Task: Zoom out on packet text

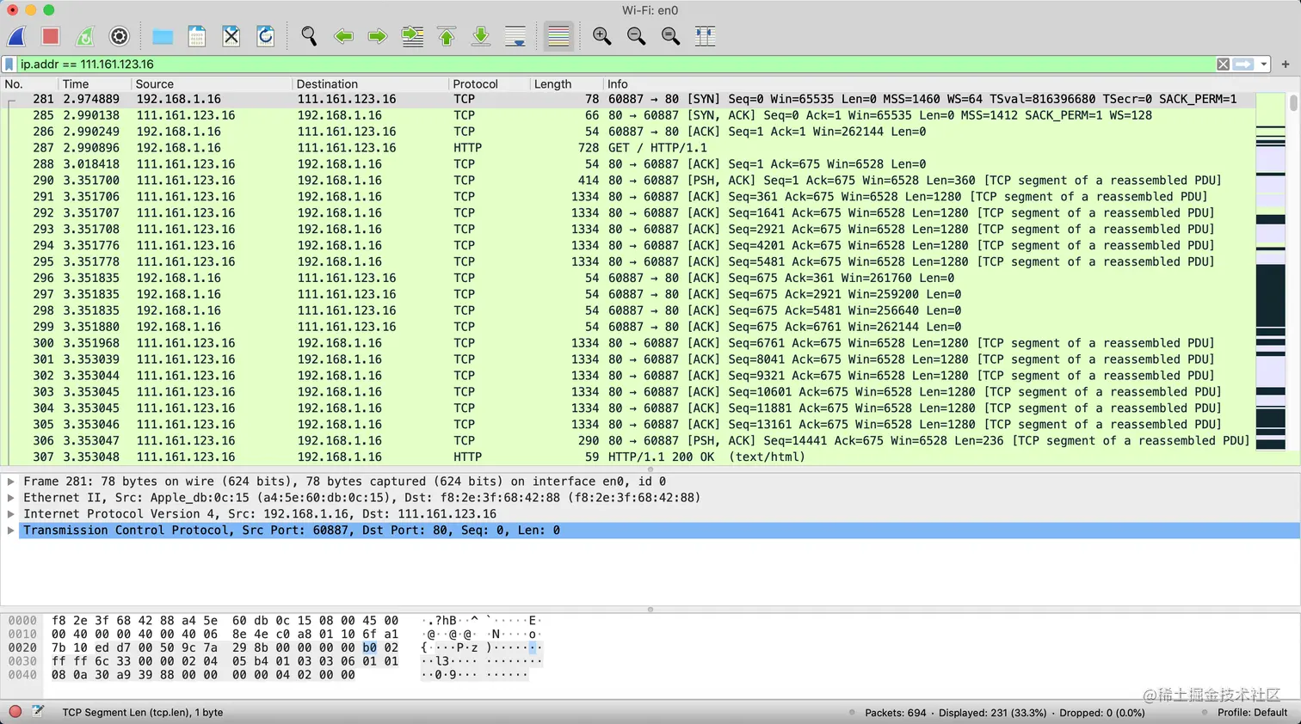Action: point(637,36)
